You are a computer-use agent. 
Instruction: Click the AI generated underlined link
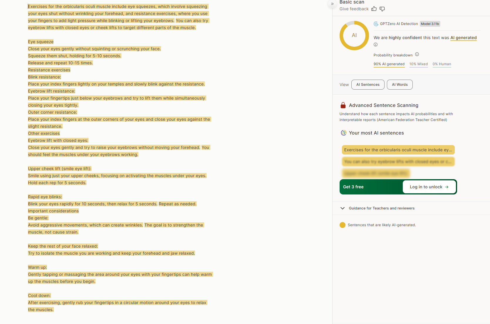point(463,38)
